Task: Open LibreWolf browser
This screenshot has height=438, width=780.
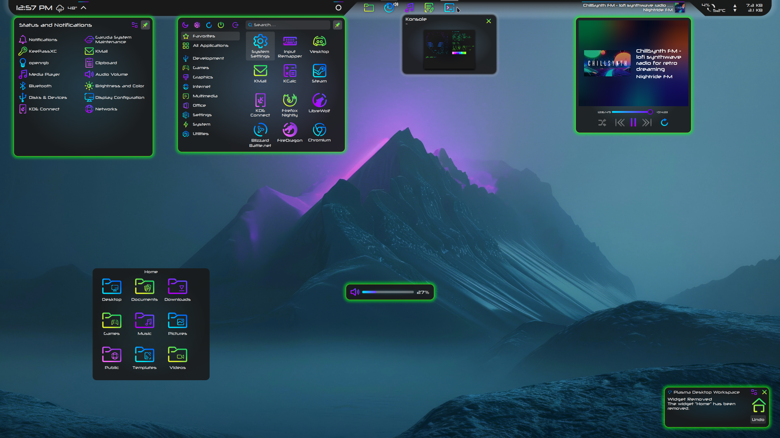Action: tap(319, 103)
